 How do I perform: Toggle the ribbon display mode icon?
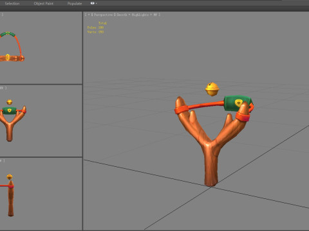coord(93,3)
